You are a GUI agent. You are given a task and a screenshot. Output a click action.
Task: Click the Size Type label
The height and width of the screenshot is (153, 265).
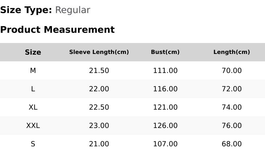pyautogui.click(x=26, y=10)
